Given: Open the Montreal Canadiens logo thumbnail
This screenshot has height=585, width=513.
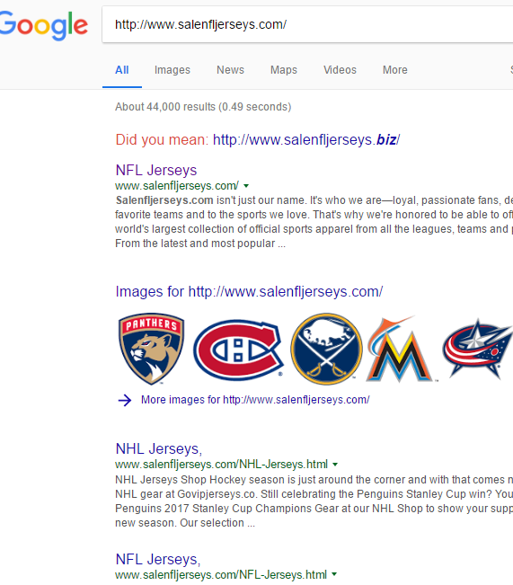Looking at the screenshot, I should tap(238, 350).
